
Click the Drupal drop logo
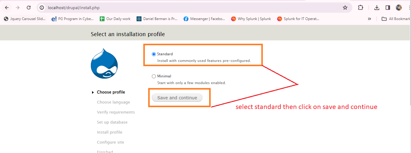(104, 63)
